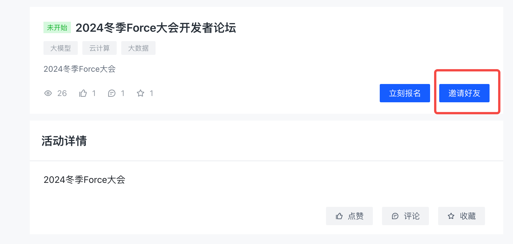Click the comment bubble icon in stats row

(112, 93)
